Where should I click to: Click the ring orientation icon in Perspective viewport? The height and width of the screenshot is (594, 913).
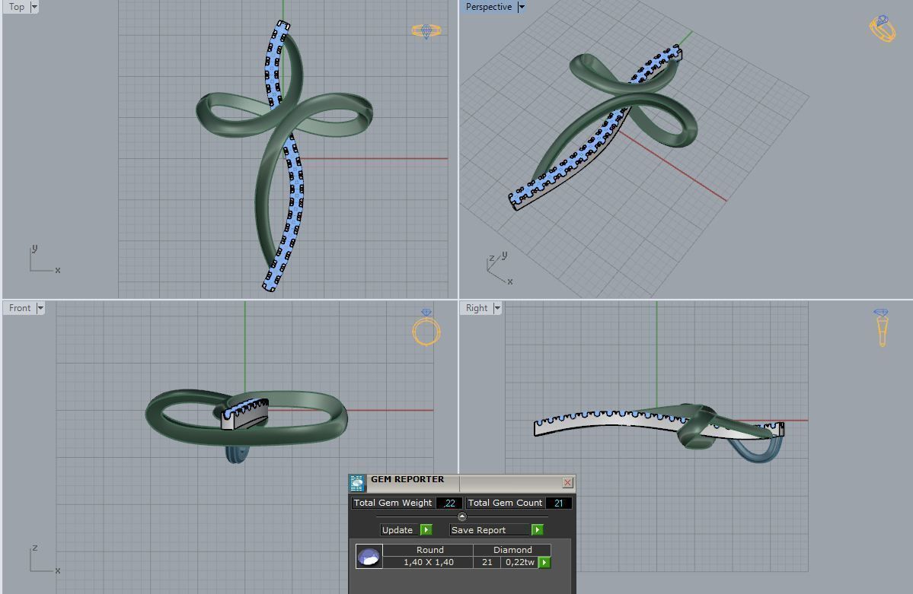pos(882,28)
